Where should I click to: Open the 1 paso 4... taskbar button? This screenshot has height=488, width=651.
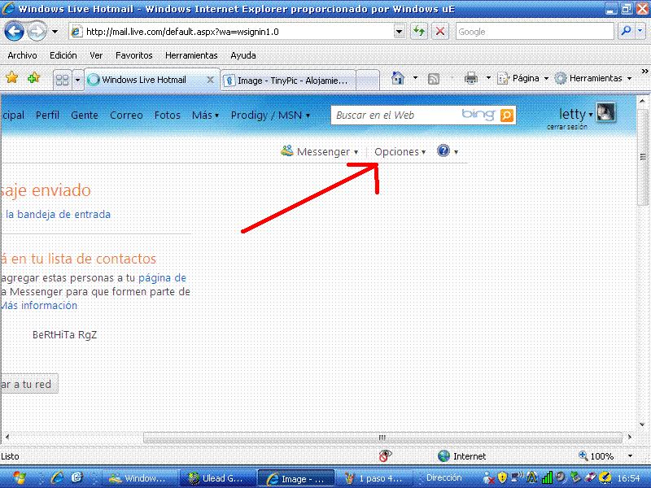point(375,478)
